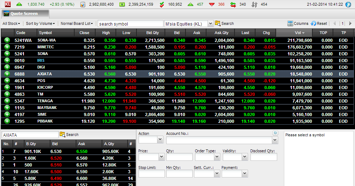Click the Reset button
This screenshot has width=355, height=186.
click(x=319, y=23)
